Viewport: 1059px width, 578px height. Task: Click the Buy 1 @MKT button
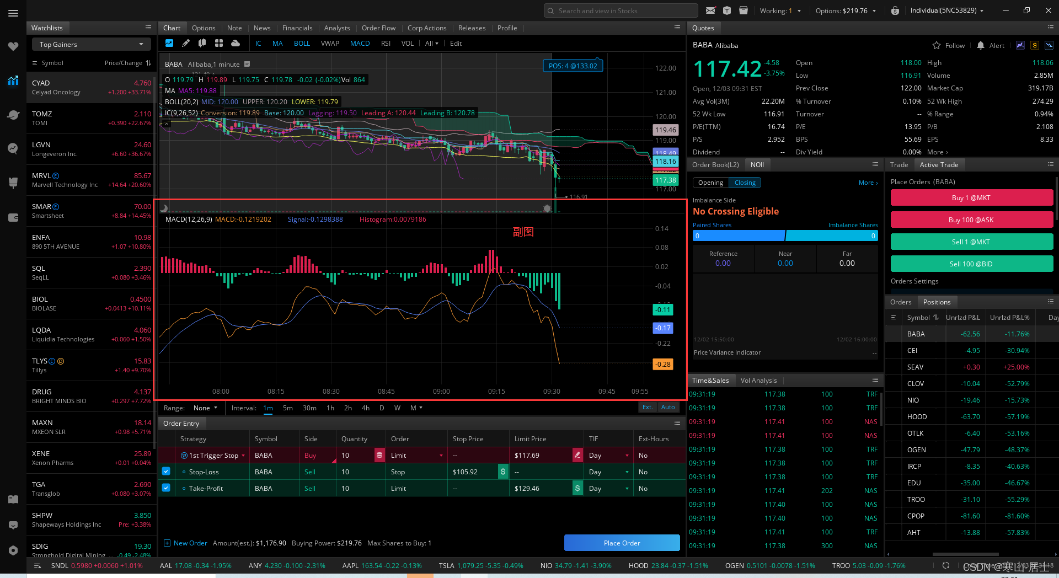(971, 198)
